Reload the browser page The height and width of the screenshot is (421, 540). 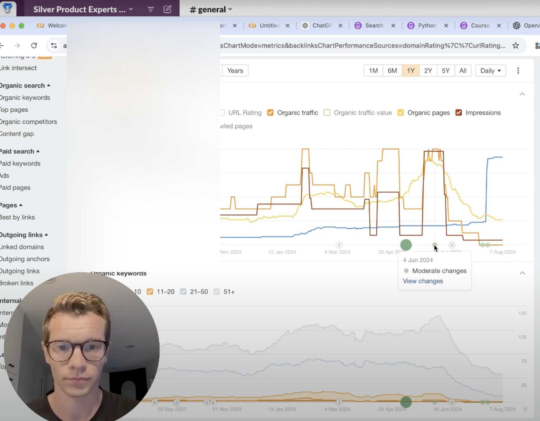pos(34,45)
